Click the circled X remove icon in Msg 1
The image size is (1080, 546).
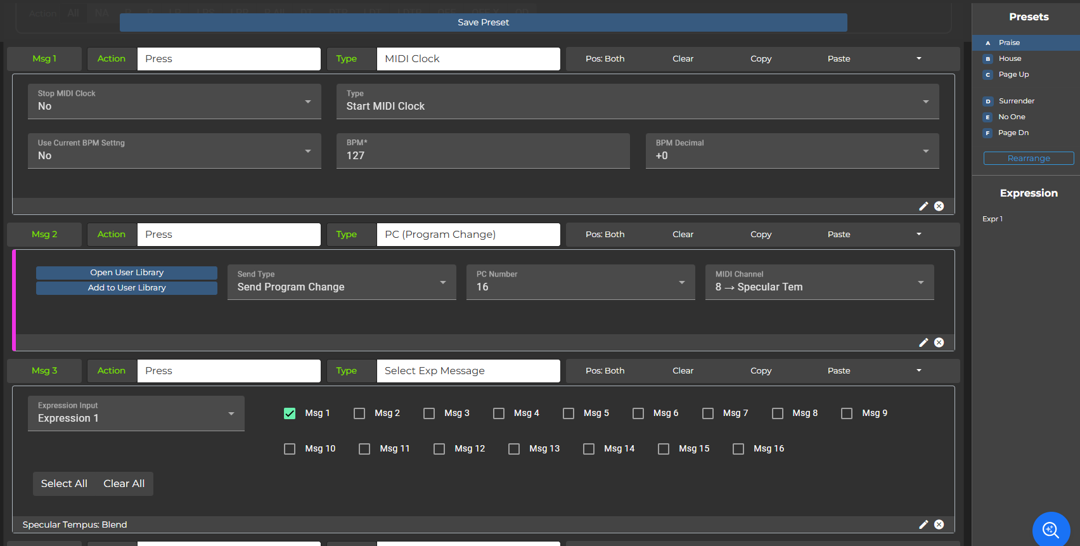(939, 206)
